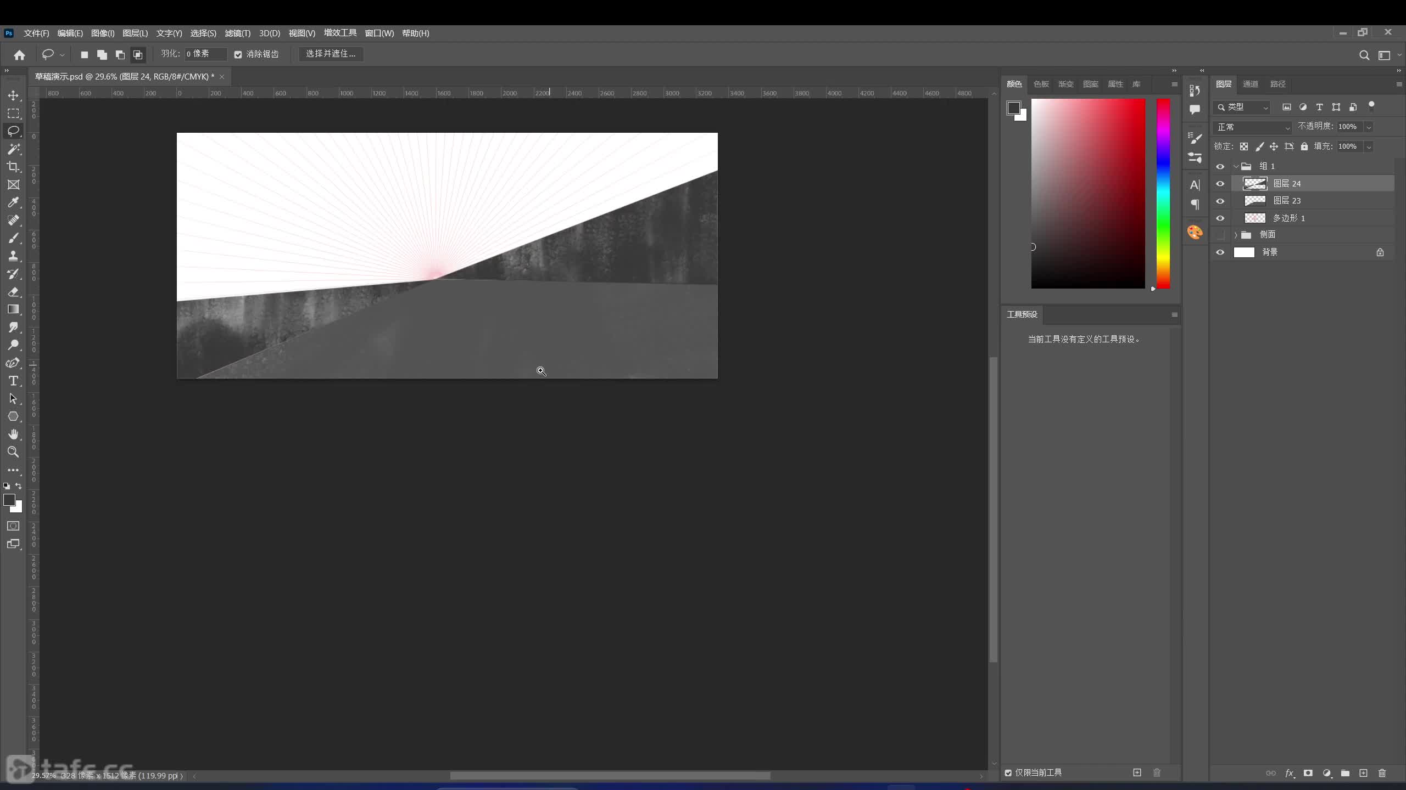Viewport: 1406px width, 790px height.
Task: Show the 侧面 group visibility
Action: pos(1220,235)
